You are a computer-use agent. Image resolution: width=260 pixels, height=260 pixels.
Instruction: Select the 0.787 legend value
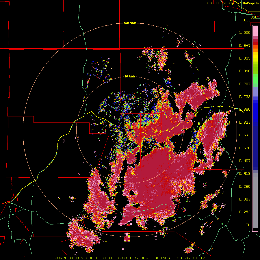pyautogui.click(x=245, y=84)
